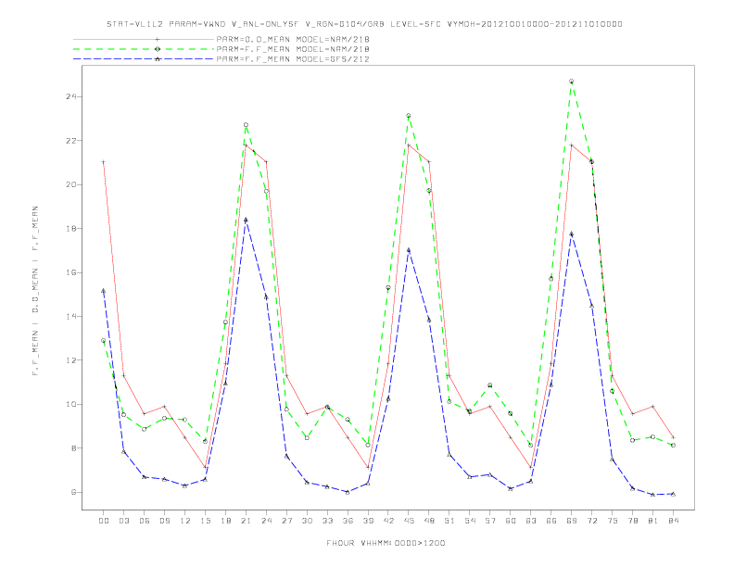Image resolution: width=734 pixels, height=567 pixels.
Task: Click x-axis forecast hour label 06
Action: point(145,521)
